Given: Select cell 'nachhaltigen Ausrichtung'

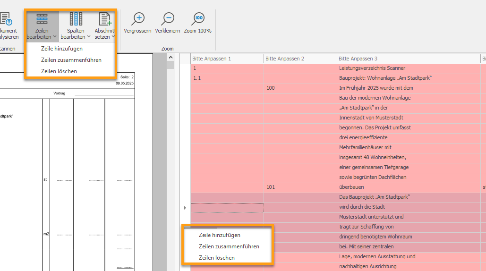Looking at the screenshot, I should click(x=409, y=266).
